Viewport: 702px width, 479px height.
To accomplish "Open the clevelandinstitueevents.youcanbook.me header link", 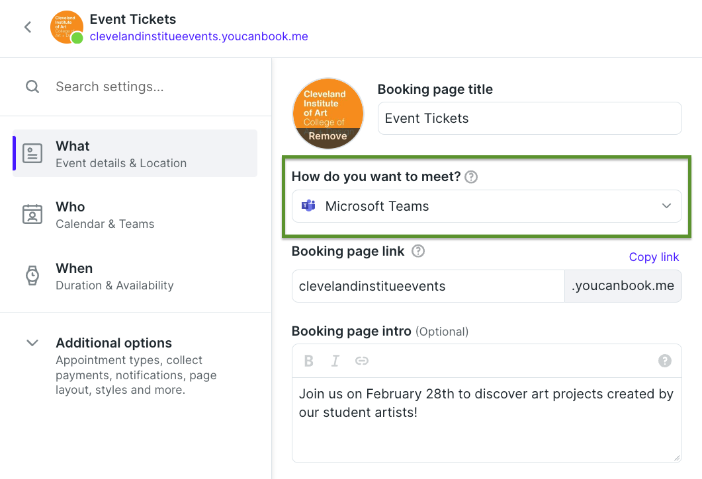I will coord(198,36).
